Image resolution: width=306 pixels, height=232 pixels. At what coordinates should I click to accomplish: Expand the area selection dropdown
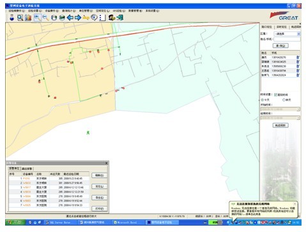pyautogui.click(x=298, y=34)
